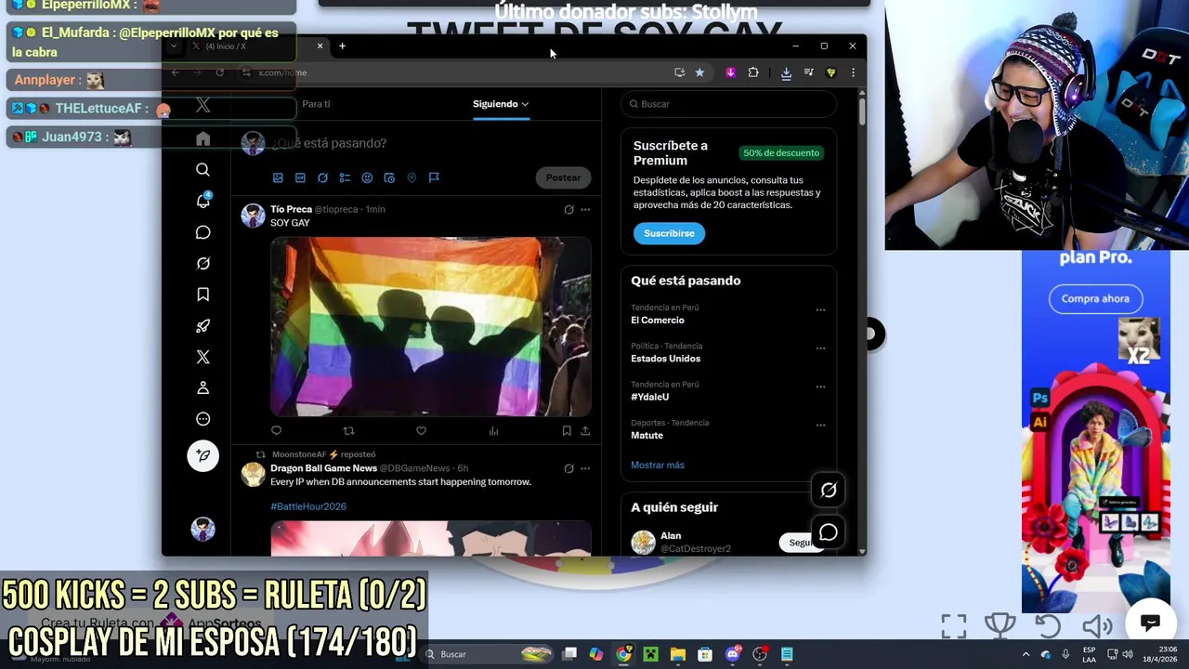Image resolution: width=1189 pixels, height=669 pixels.
Task: Show hidden icons in the system tray
Action: (x=1026, y=654)
